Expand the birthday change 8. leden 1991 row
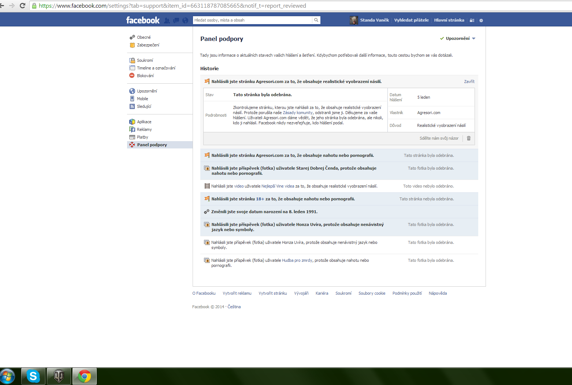The height and width of the screenshot is (385, 572). tap(339, 212)
